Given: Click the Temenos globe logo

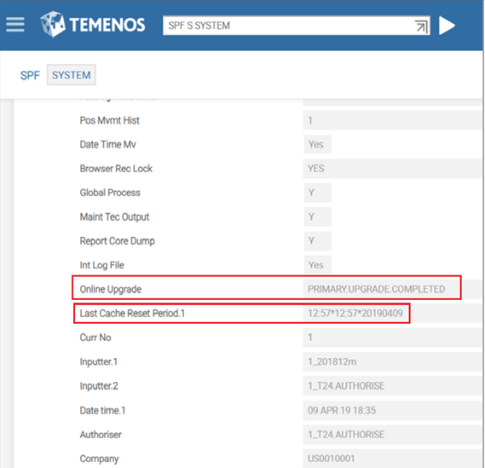Looking at the screenshot, I should tap(53, 24).
